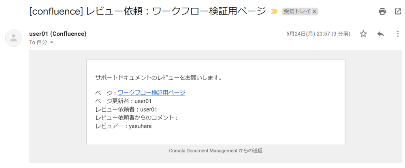This screenshot has height=168, width=405.
Task: Click the email subject レビュー依頼 title
Action: [x=148, y=11]
